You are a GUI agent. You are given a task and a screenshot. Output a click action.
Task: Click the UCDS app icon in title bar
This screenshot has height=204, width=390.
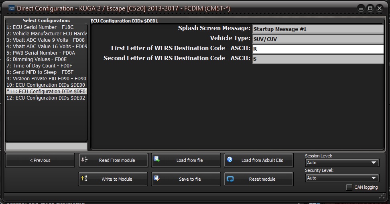coord(12,8)
